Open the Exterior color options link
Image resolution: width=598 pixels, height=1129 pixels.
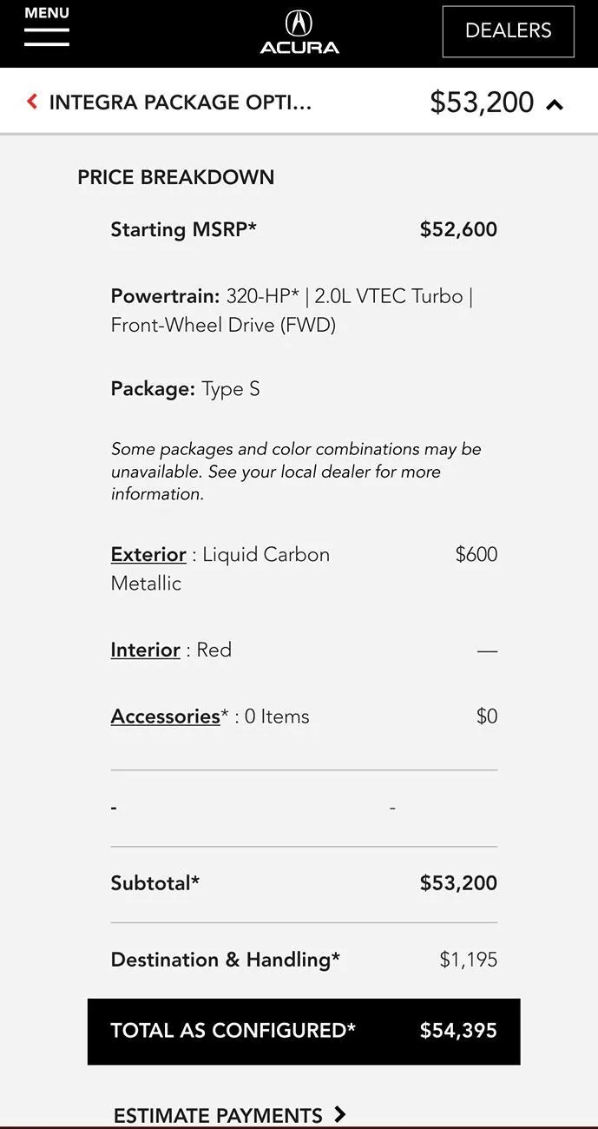tap(148, 553)
